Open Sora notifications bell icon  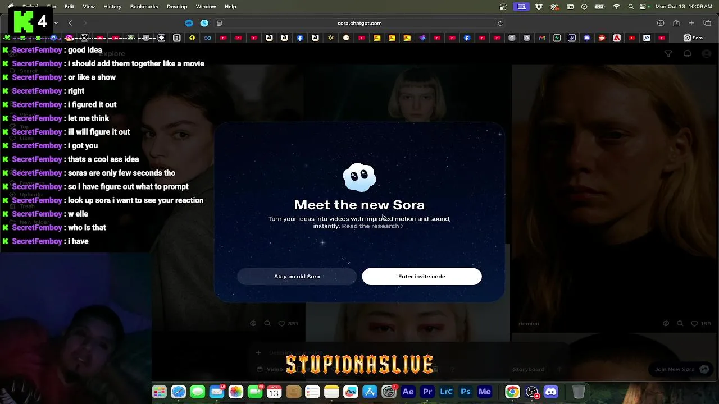(x=687, y=54)
